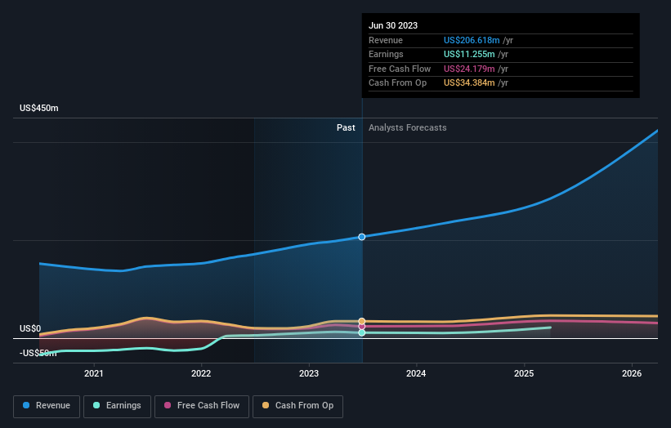Click the US$11.255m earnings value
Viewport: 671px width, 428px height.
[x=469, y=54]
